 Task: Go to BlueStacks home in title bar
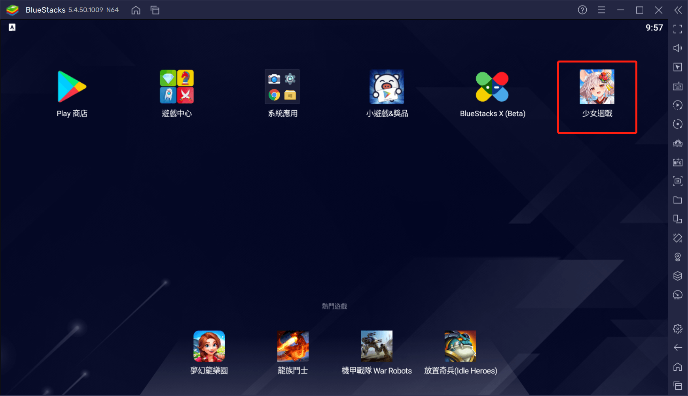(x=136, y=10)
